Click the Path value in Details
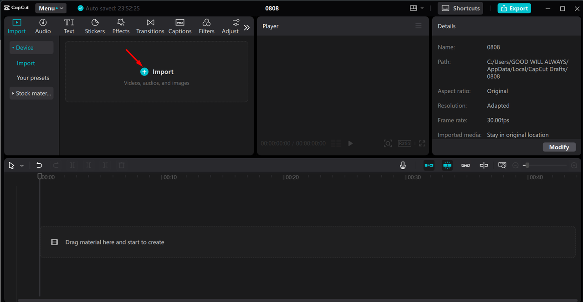This screenshot has width=583, height=302. [528, 69]
